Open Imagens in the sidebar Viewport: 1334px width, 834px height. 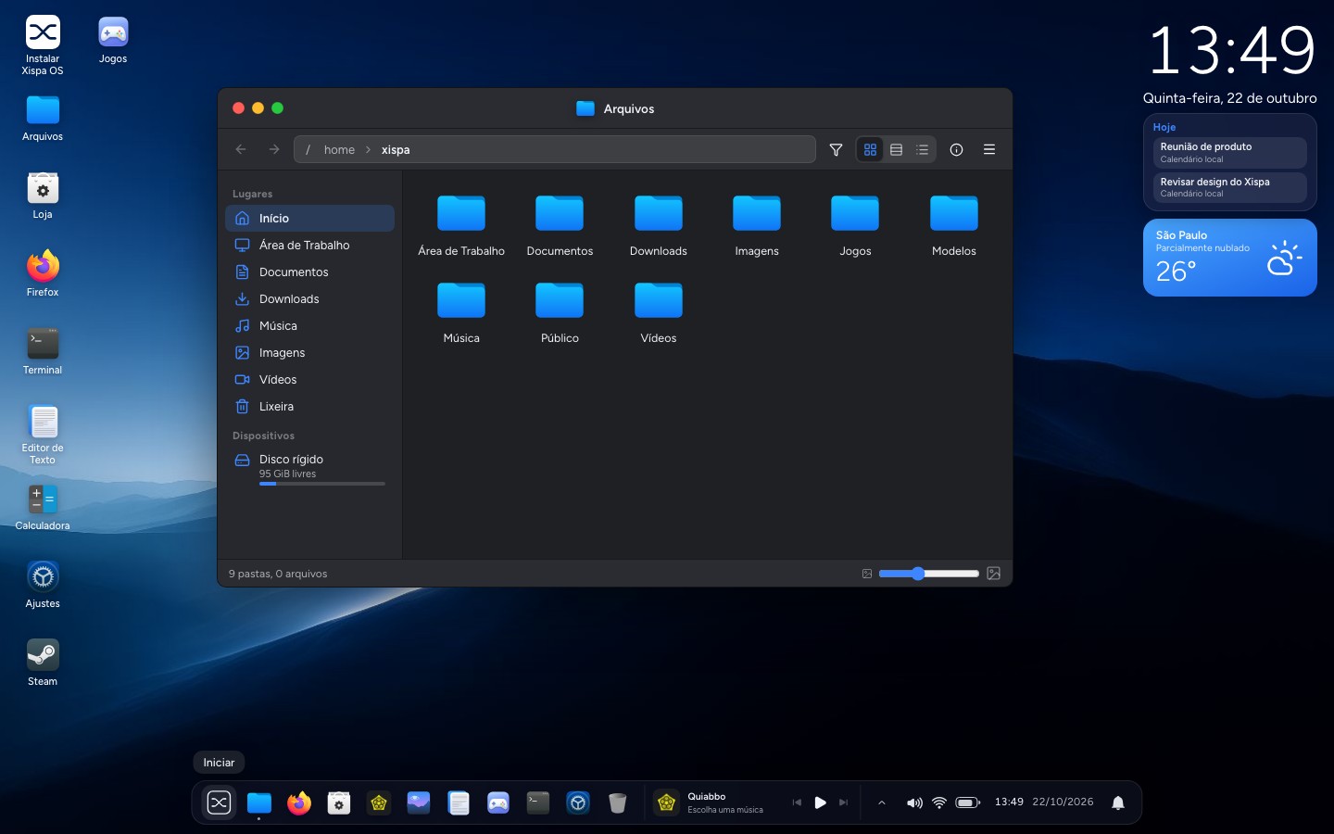click(309, 352)
